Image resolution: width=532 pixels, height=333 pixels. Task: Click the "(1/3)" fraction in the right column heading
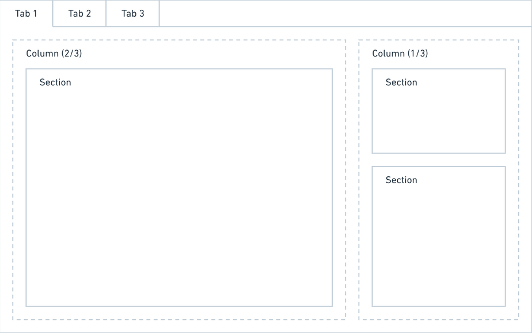coord(418,54)
